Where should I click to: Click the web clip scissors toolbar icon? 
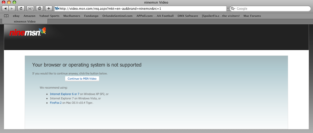30,8
